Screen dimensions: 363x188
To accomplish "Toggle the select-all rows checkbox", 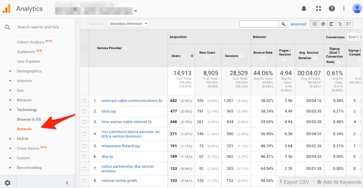I will (x=85, y=48).
